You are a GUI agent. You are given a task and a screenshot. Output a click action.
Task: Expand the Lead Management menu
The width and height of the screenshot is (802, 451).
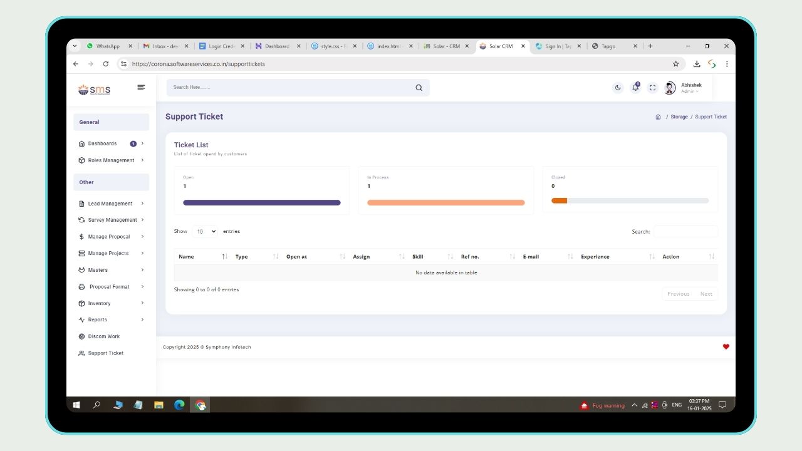(111, 204)
